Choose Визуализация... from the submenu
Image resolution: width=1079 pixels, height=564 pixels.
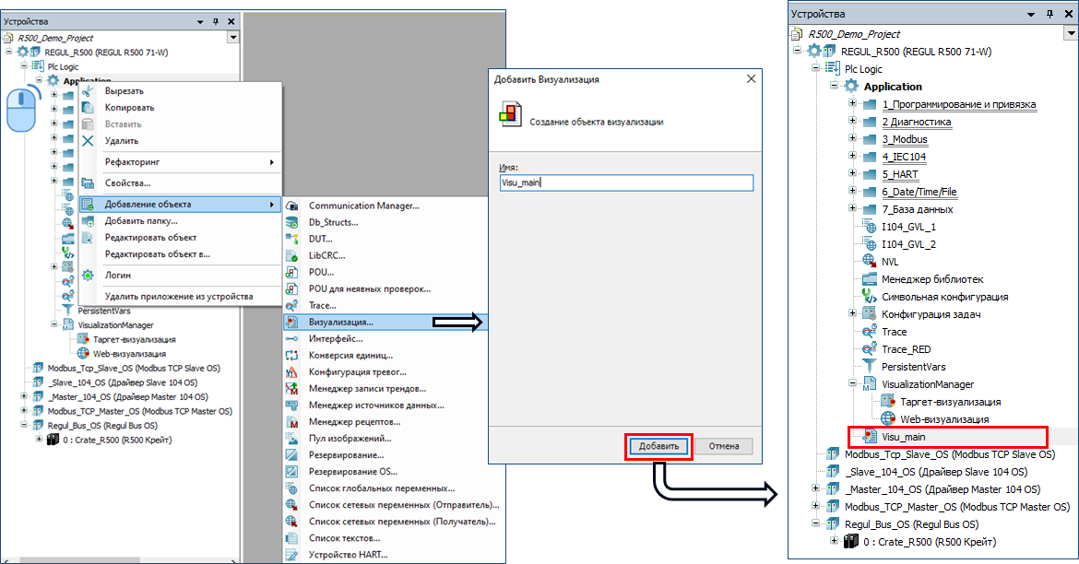340,323
